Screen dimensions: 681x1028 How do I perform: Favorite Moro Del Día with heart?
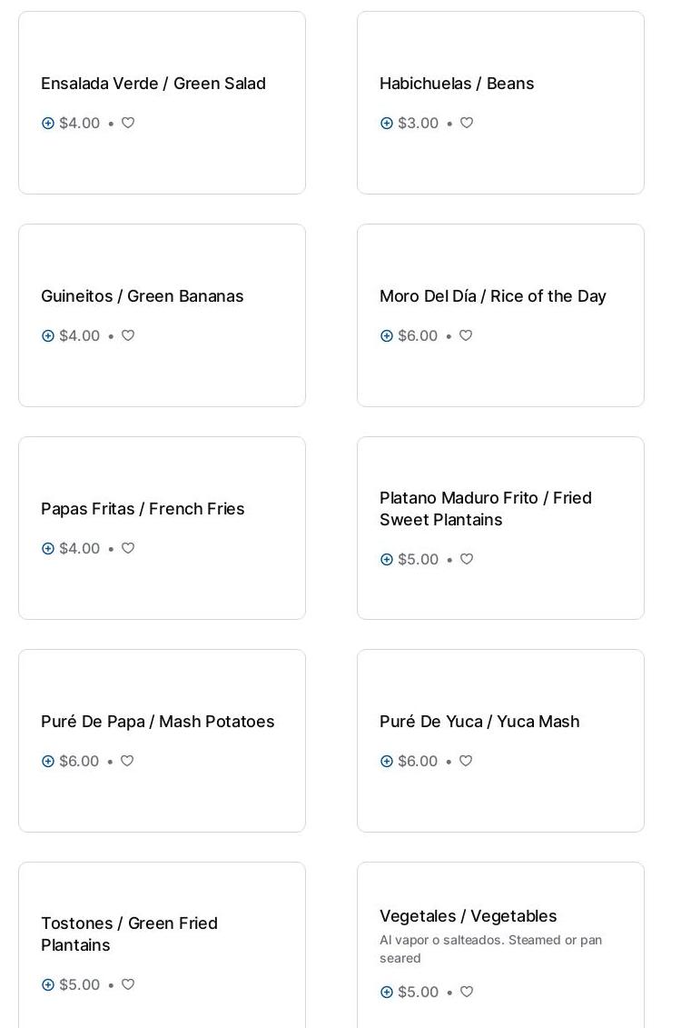pos(466,335)
